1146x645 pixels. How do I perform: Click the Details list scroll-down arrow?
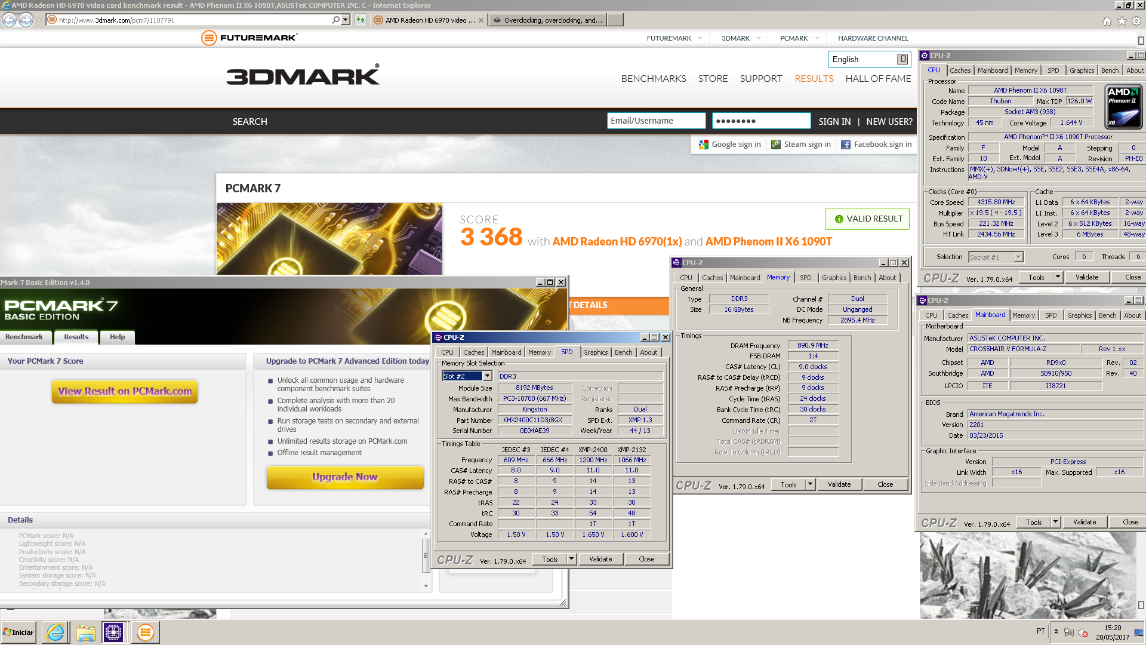pyautogui.click(x=426, y=585)
